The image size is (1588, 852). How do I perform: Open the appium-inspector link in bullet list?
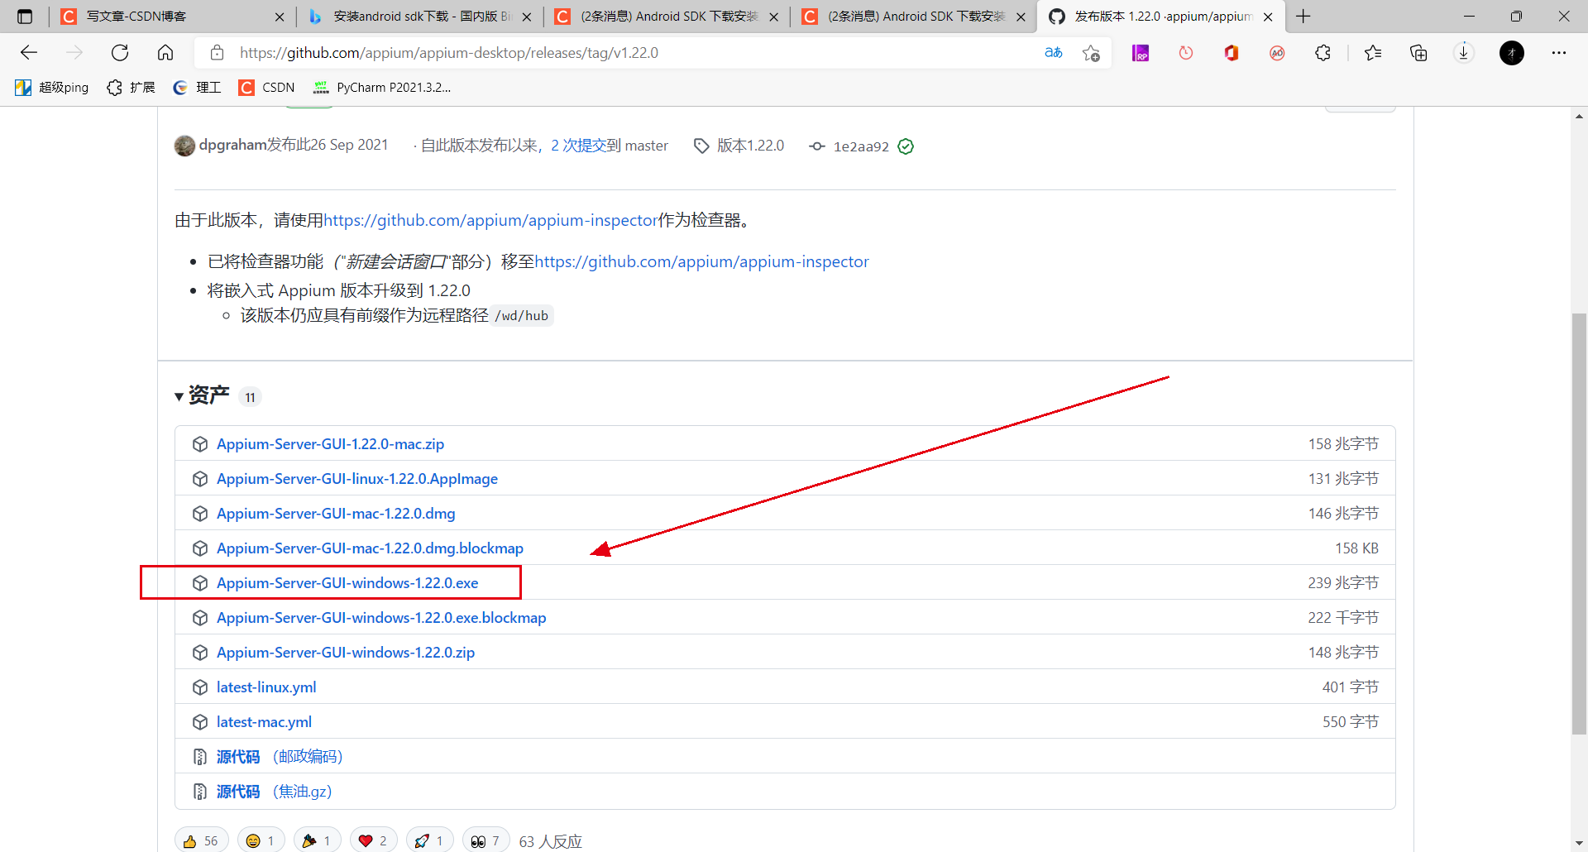[701, 261]
